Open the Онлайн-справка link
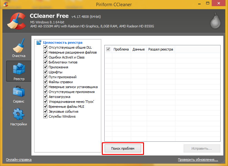This screenshot has width=228, height=166. coord(19,160)
